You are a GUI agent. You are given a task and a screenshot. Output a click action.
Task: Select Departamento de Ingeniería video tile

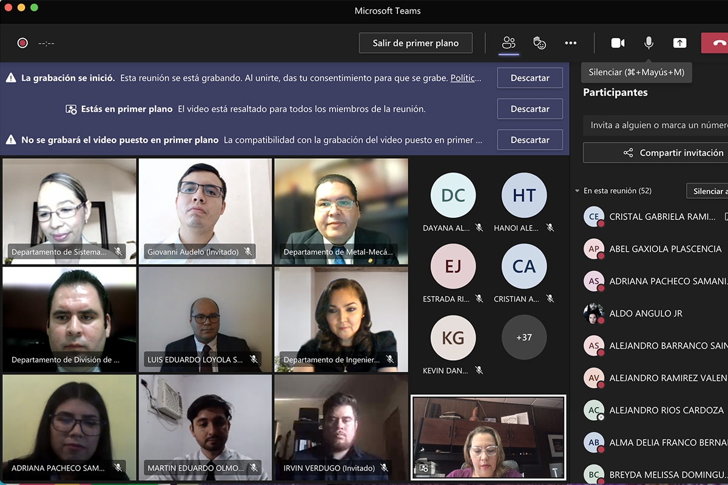pyautogui.click(x=341, y=319)
